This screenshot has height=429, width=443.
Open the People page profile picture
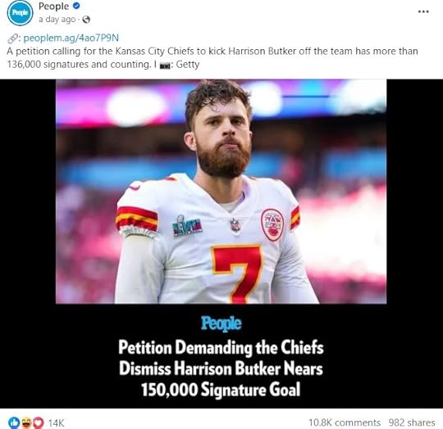[20, 13]
